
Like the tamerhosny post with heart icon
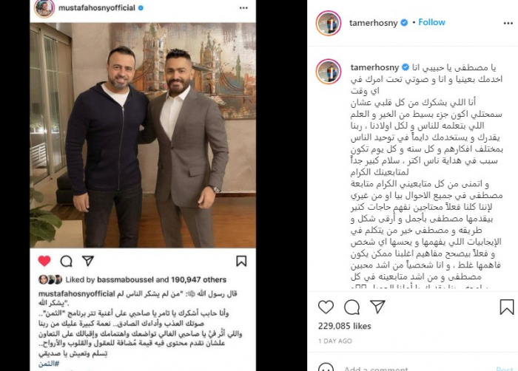[x=326, y=307]
